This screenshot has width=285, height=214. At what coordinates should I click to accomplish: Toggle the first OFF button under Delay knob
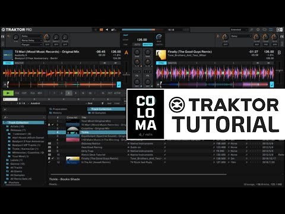(x=47, y=45)
